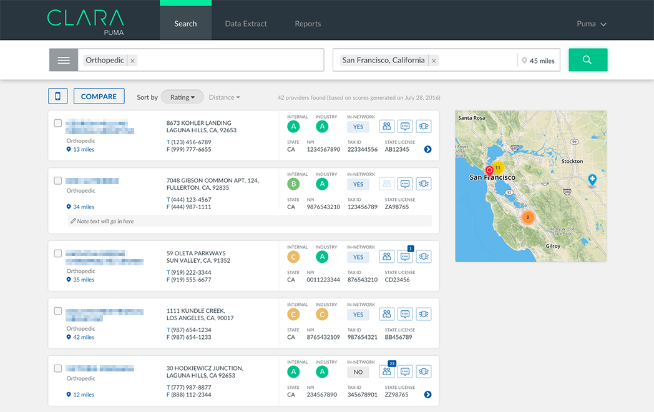The image size is (654, 412).
Task: Click state license CD23456
Action: (397, 280)
